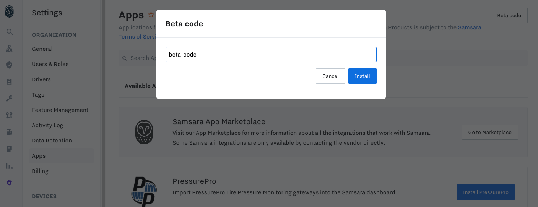Select Apps in settings menu
Screen dimensions: 538x207
tap(61, 156)
